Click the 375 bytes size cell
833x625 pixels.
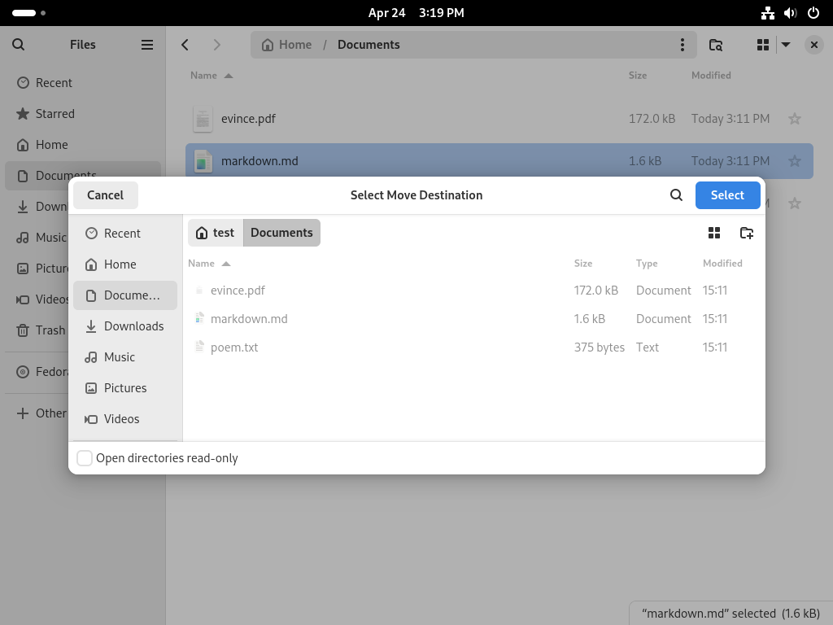(600, 347)
